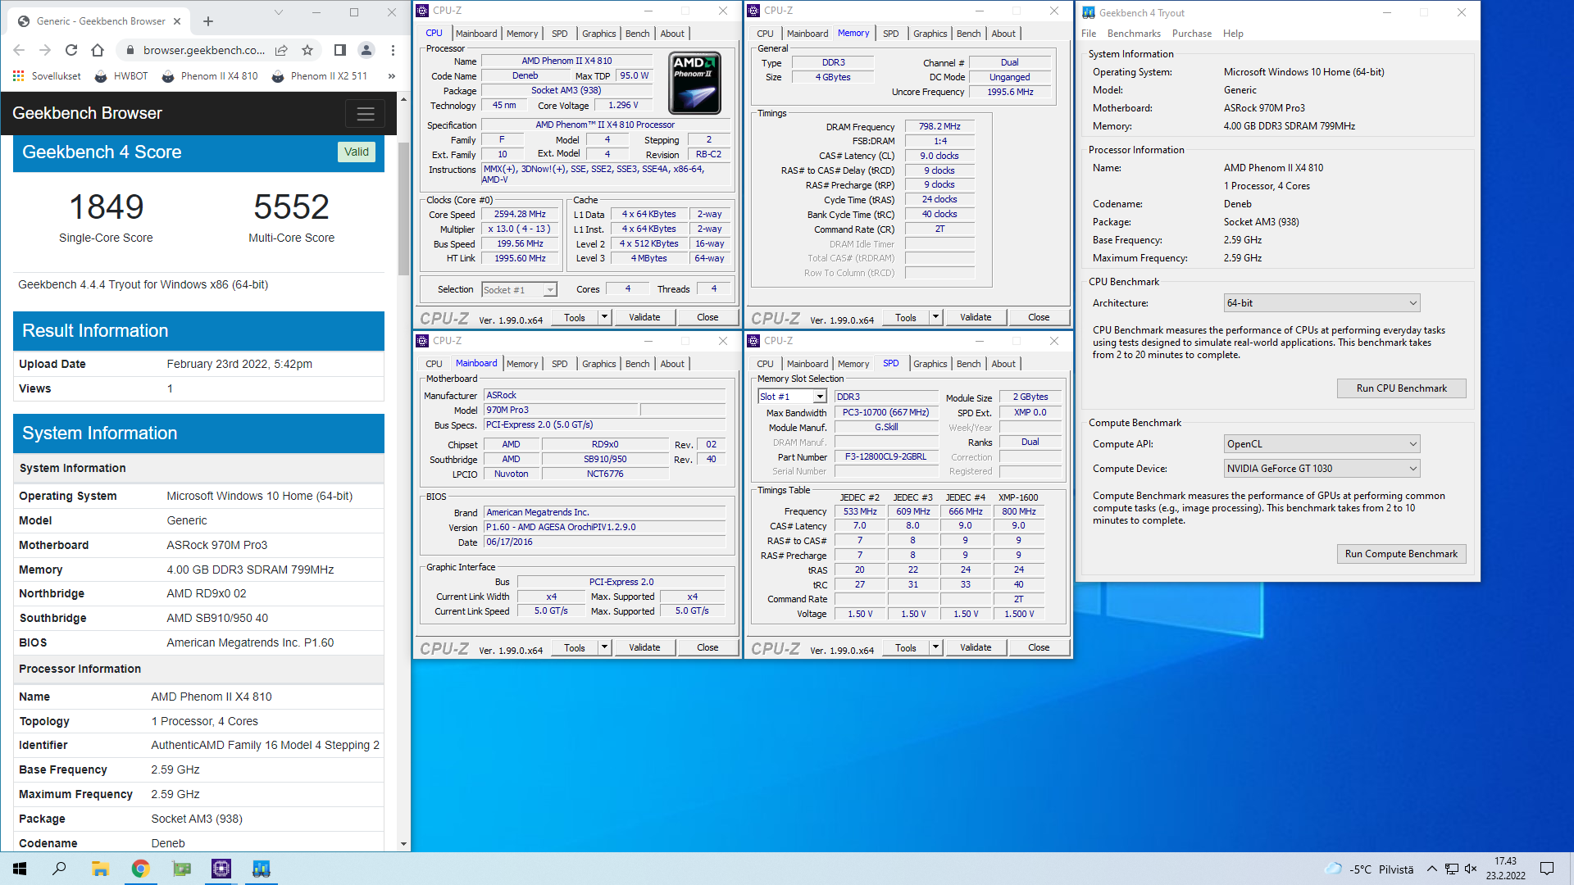Viewport: 1574px width, 885px height.
Task: Open the tab search chevron in Chrome
Action: click(279, 12)
